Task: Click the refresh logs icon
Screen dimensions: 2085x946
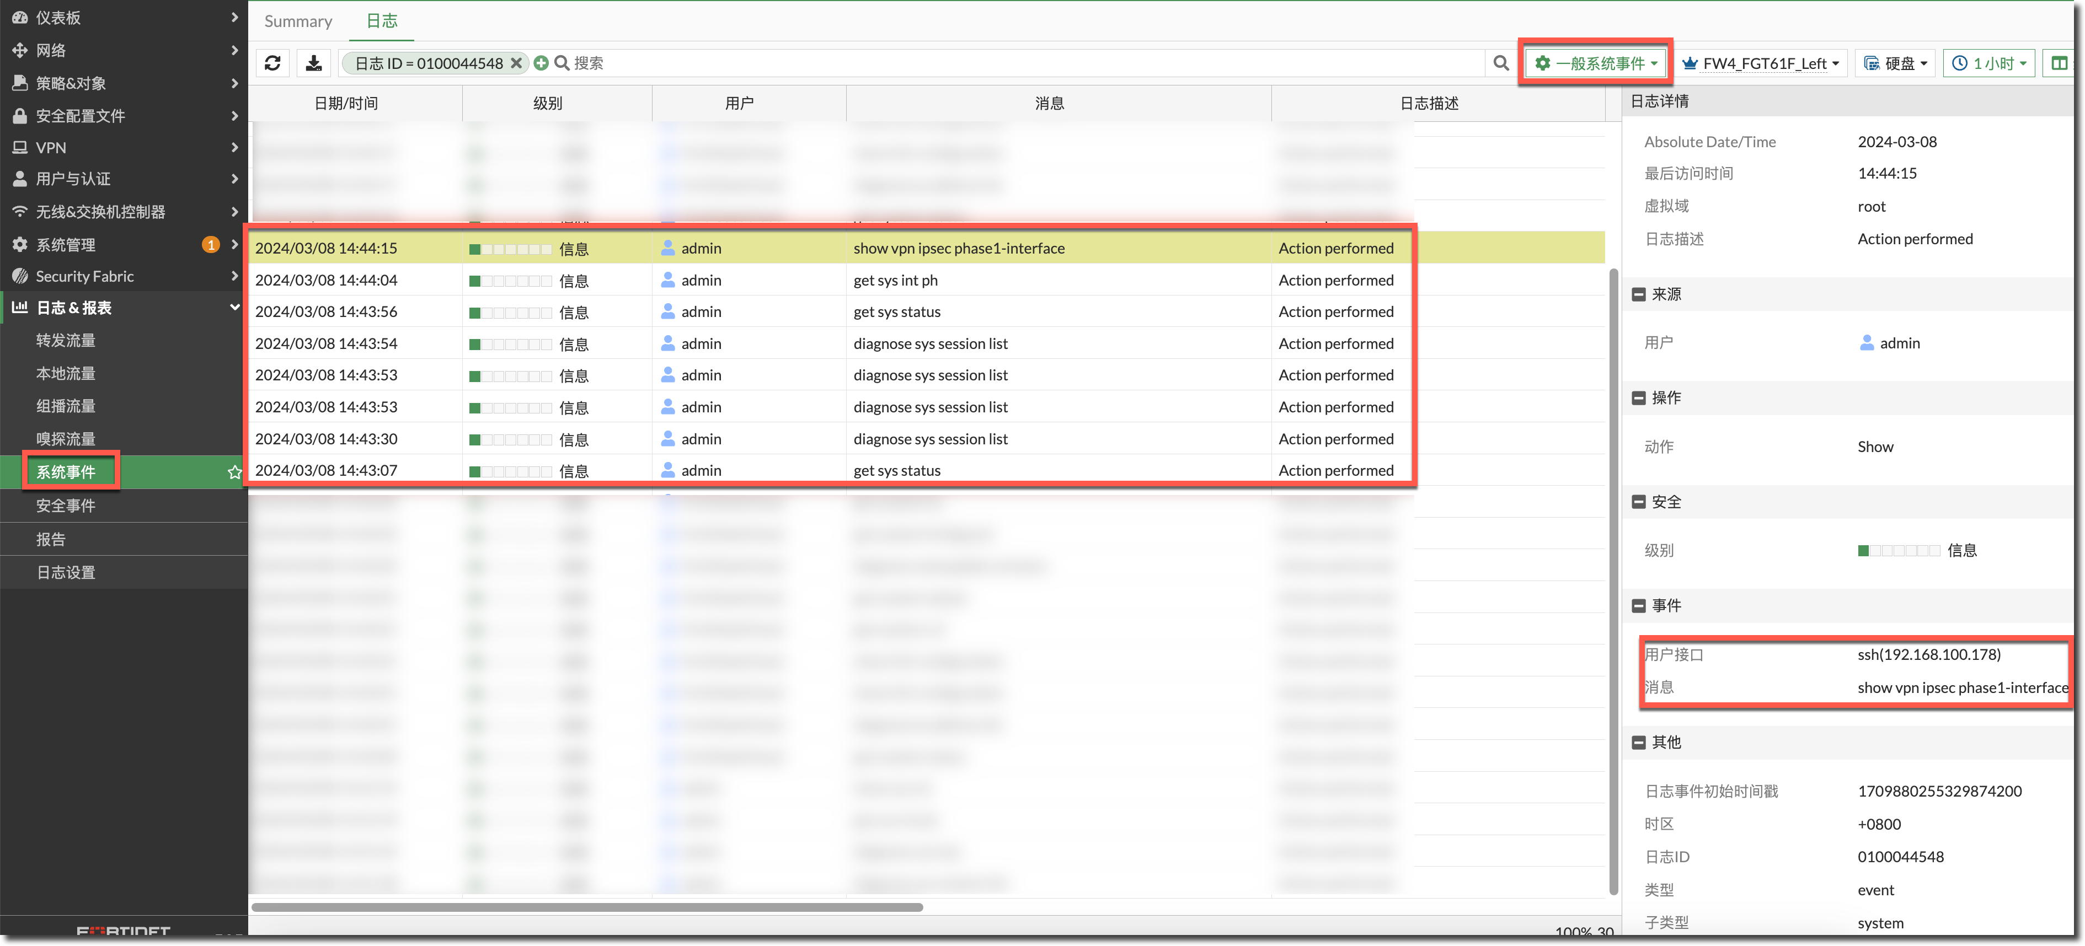Action: coord(273,63)
